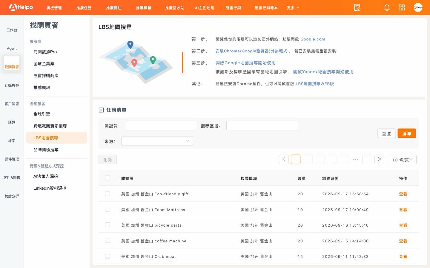
Task: Open 推廣回收站 in top navigation
Action: (x=175, y=8)
